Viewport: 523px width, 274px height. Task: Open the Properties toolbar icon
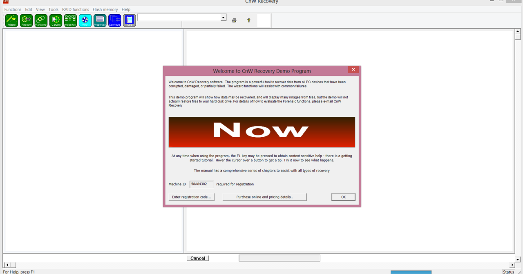(100, 20)
